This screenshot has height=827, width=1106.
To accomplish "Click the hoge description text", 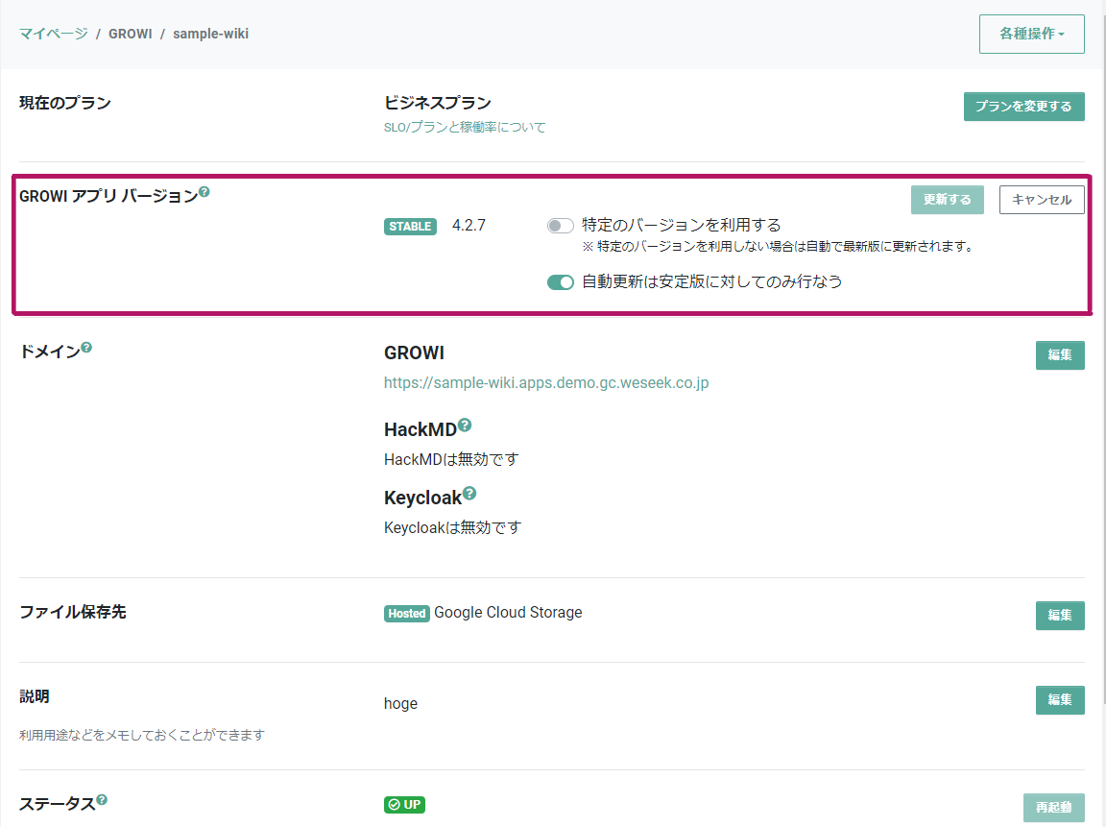I will pyautogui.click(x=400, y=703).
